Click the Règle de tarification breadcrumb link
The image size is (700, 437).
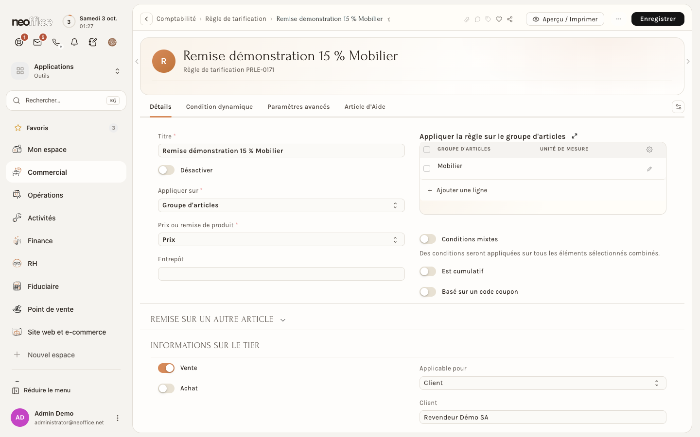tap(236, 19)
